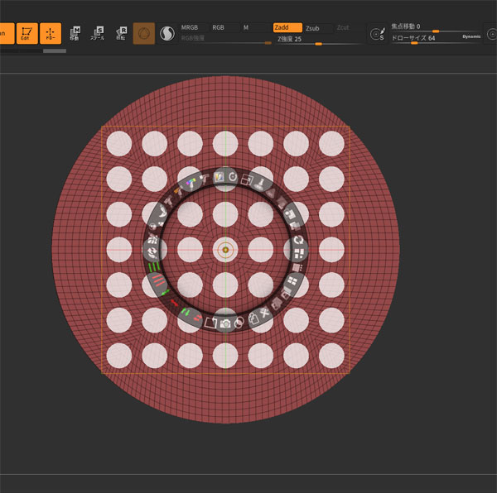
Task: Toggle the Dynamic draw size button
Action: (x=471, y=36)
